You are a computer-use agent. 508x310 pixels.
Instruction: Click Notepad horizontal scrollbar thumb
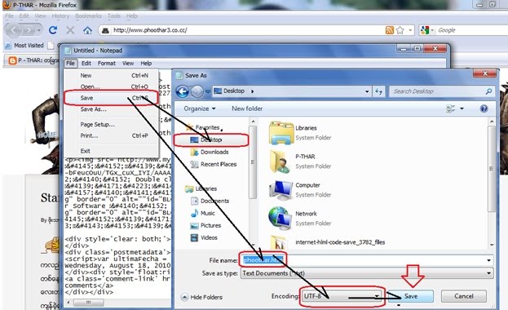click(x=88, y=302)
